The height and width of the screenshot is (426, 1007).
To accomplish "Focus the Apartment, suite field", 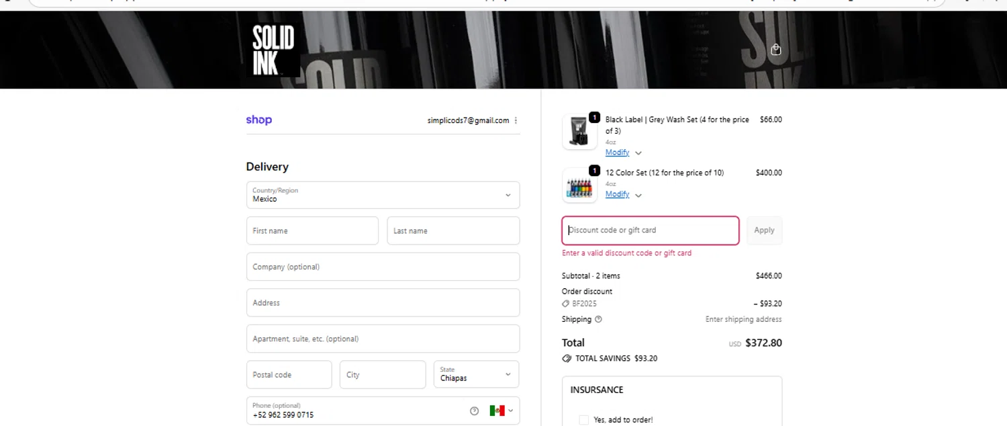I will tap(383, 339).
